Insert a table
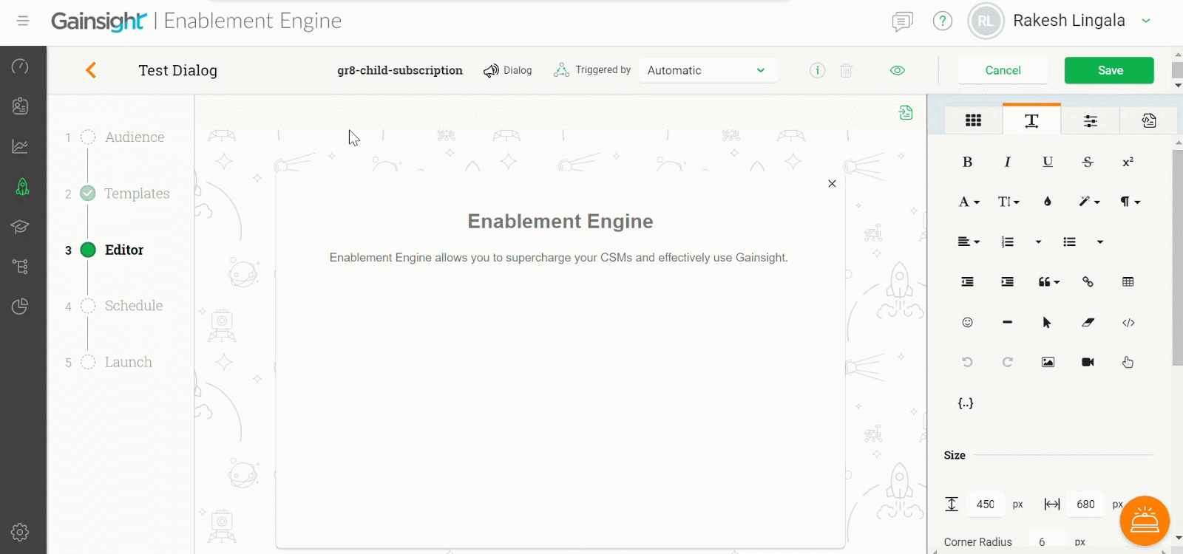This screenshot has width=1183, height=554. coord(1128,282)
